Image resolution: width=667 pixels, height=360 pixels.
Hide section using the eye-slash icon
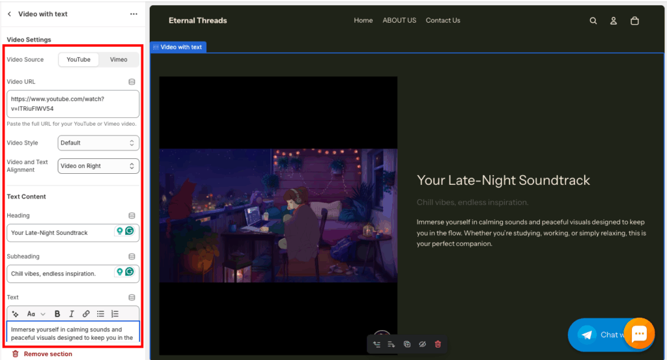pos(422,344)
